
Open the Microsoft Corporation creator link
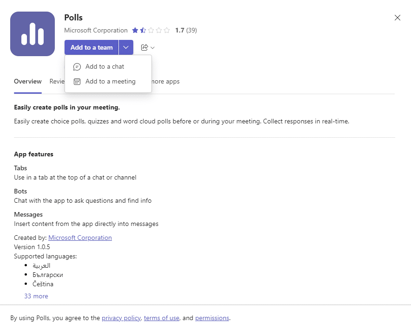click(x=80, y=238)
